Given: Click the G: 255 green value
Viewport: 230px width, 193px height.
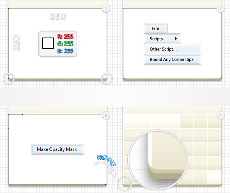Looking at the screenshot, I should point(66,44).
